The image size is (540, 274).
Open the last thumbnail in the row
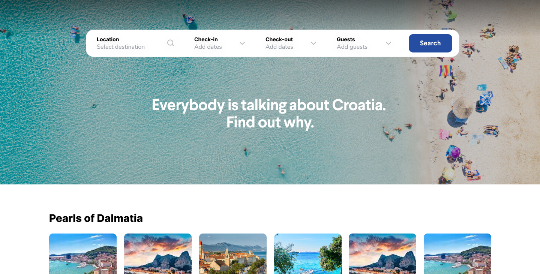[x=457, y=254]
